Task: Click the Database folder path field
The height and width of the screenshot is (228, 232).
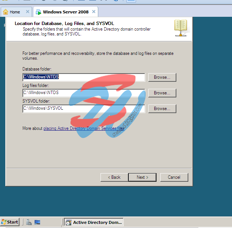Action: [84, 77]
